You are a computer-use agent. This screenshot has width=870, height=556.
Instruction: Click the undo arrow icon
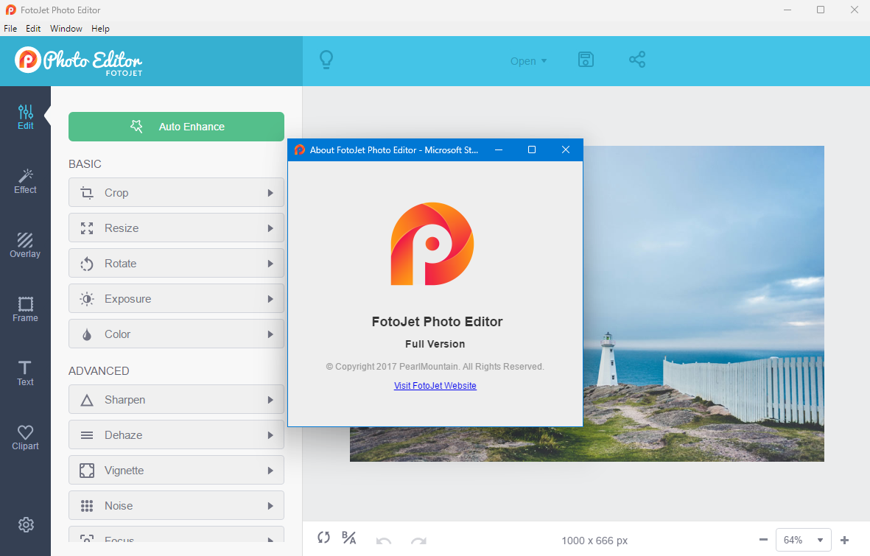[x=383, y=541]
